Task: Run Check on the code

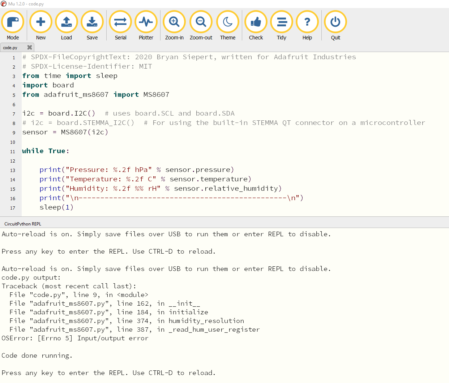Action: pos(256,22)
